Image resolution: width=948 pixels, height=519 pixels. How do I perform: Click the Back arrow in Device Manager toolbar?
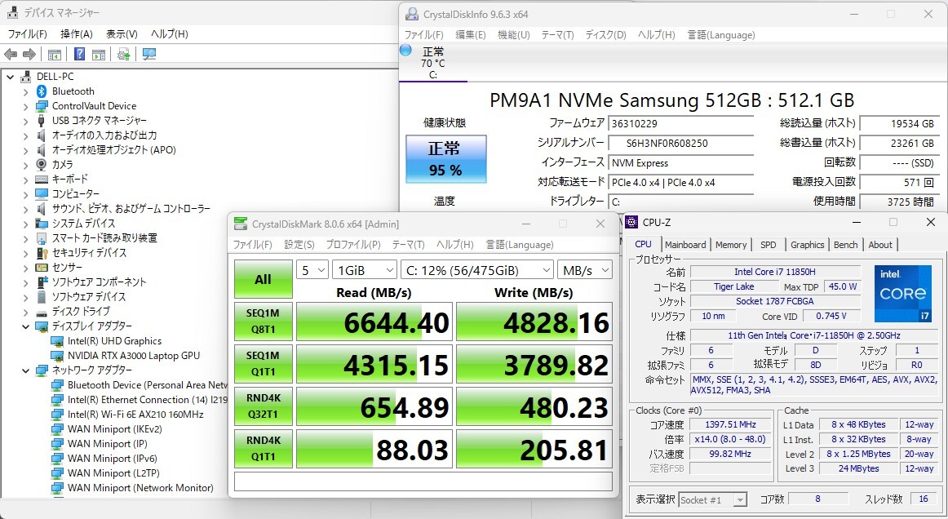[x=11, y=55]
